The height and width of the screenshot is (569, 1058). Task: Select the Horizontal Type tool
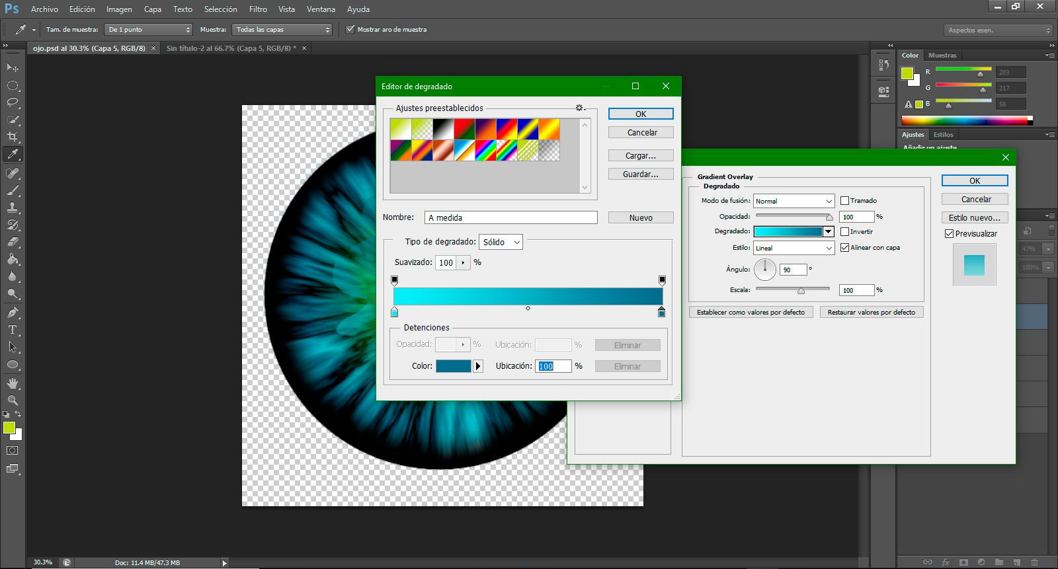[13, 330]
